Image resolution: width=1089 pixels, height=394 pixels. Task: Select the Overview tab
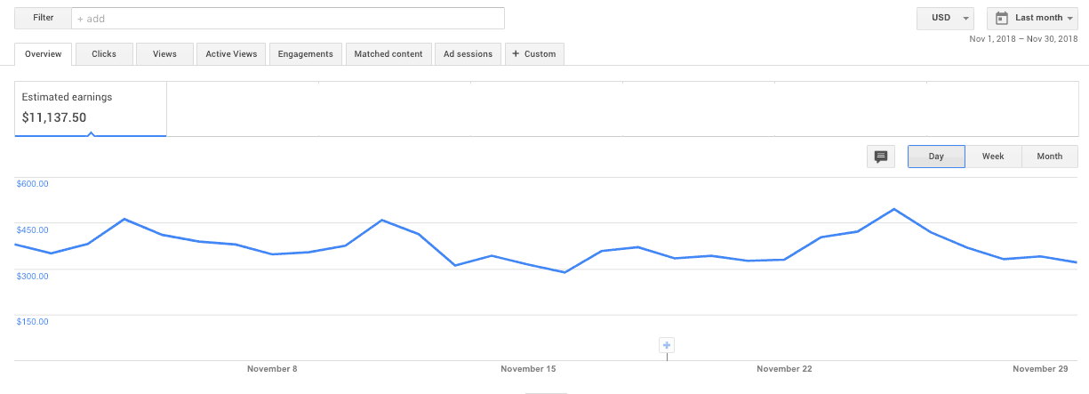[x=43, y=54]
